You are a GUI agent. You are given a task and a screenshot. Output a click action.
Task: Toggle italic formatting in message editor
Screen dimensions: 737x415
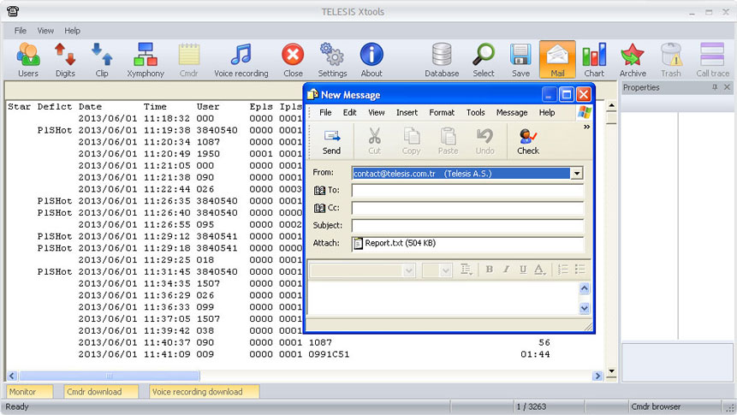[x=506, y=270]
